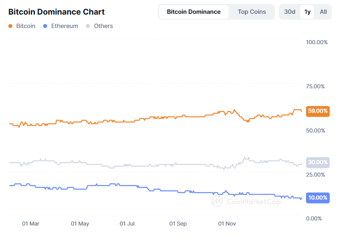Switch to the Bitcoin Dominance tab
341x248 pixels.
click(193, 12)
